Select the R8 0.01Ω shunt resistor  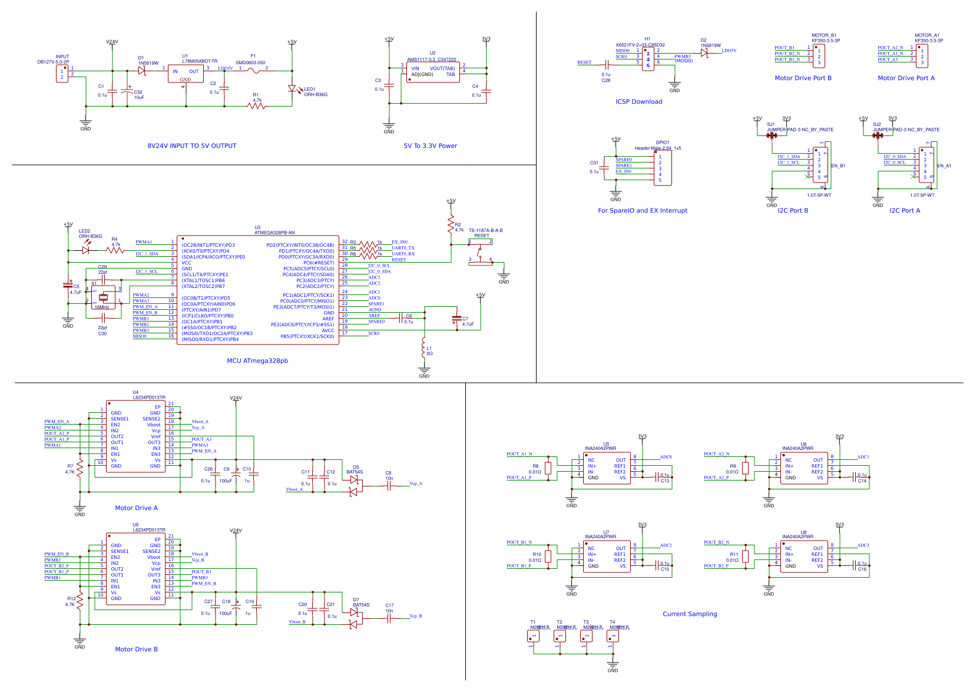548,469
